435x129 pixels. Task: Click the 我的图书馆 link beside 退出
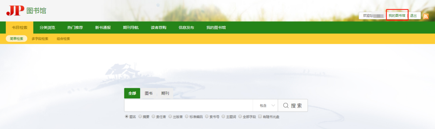click(x=397, y=16)
